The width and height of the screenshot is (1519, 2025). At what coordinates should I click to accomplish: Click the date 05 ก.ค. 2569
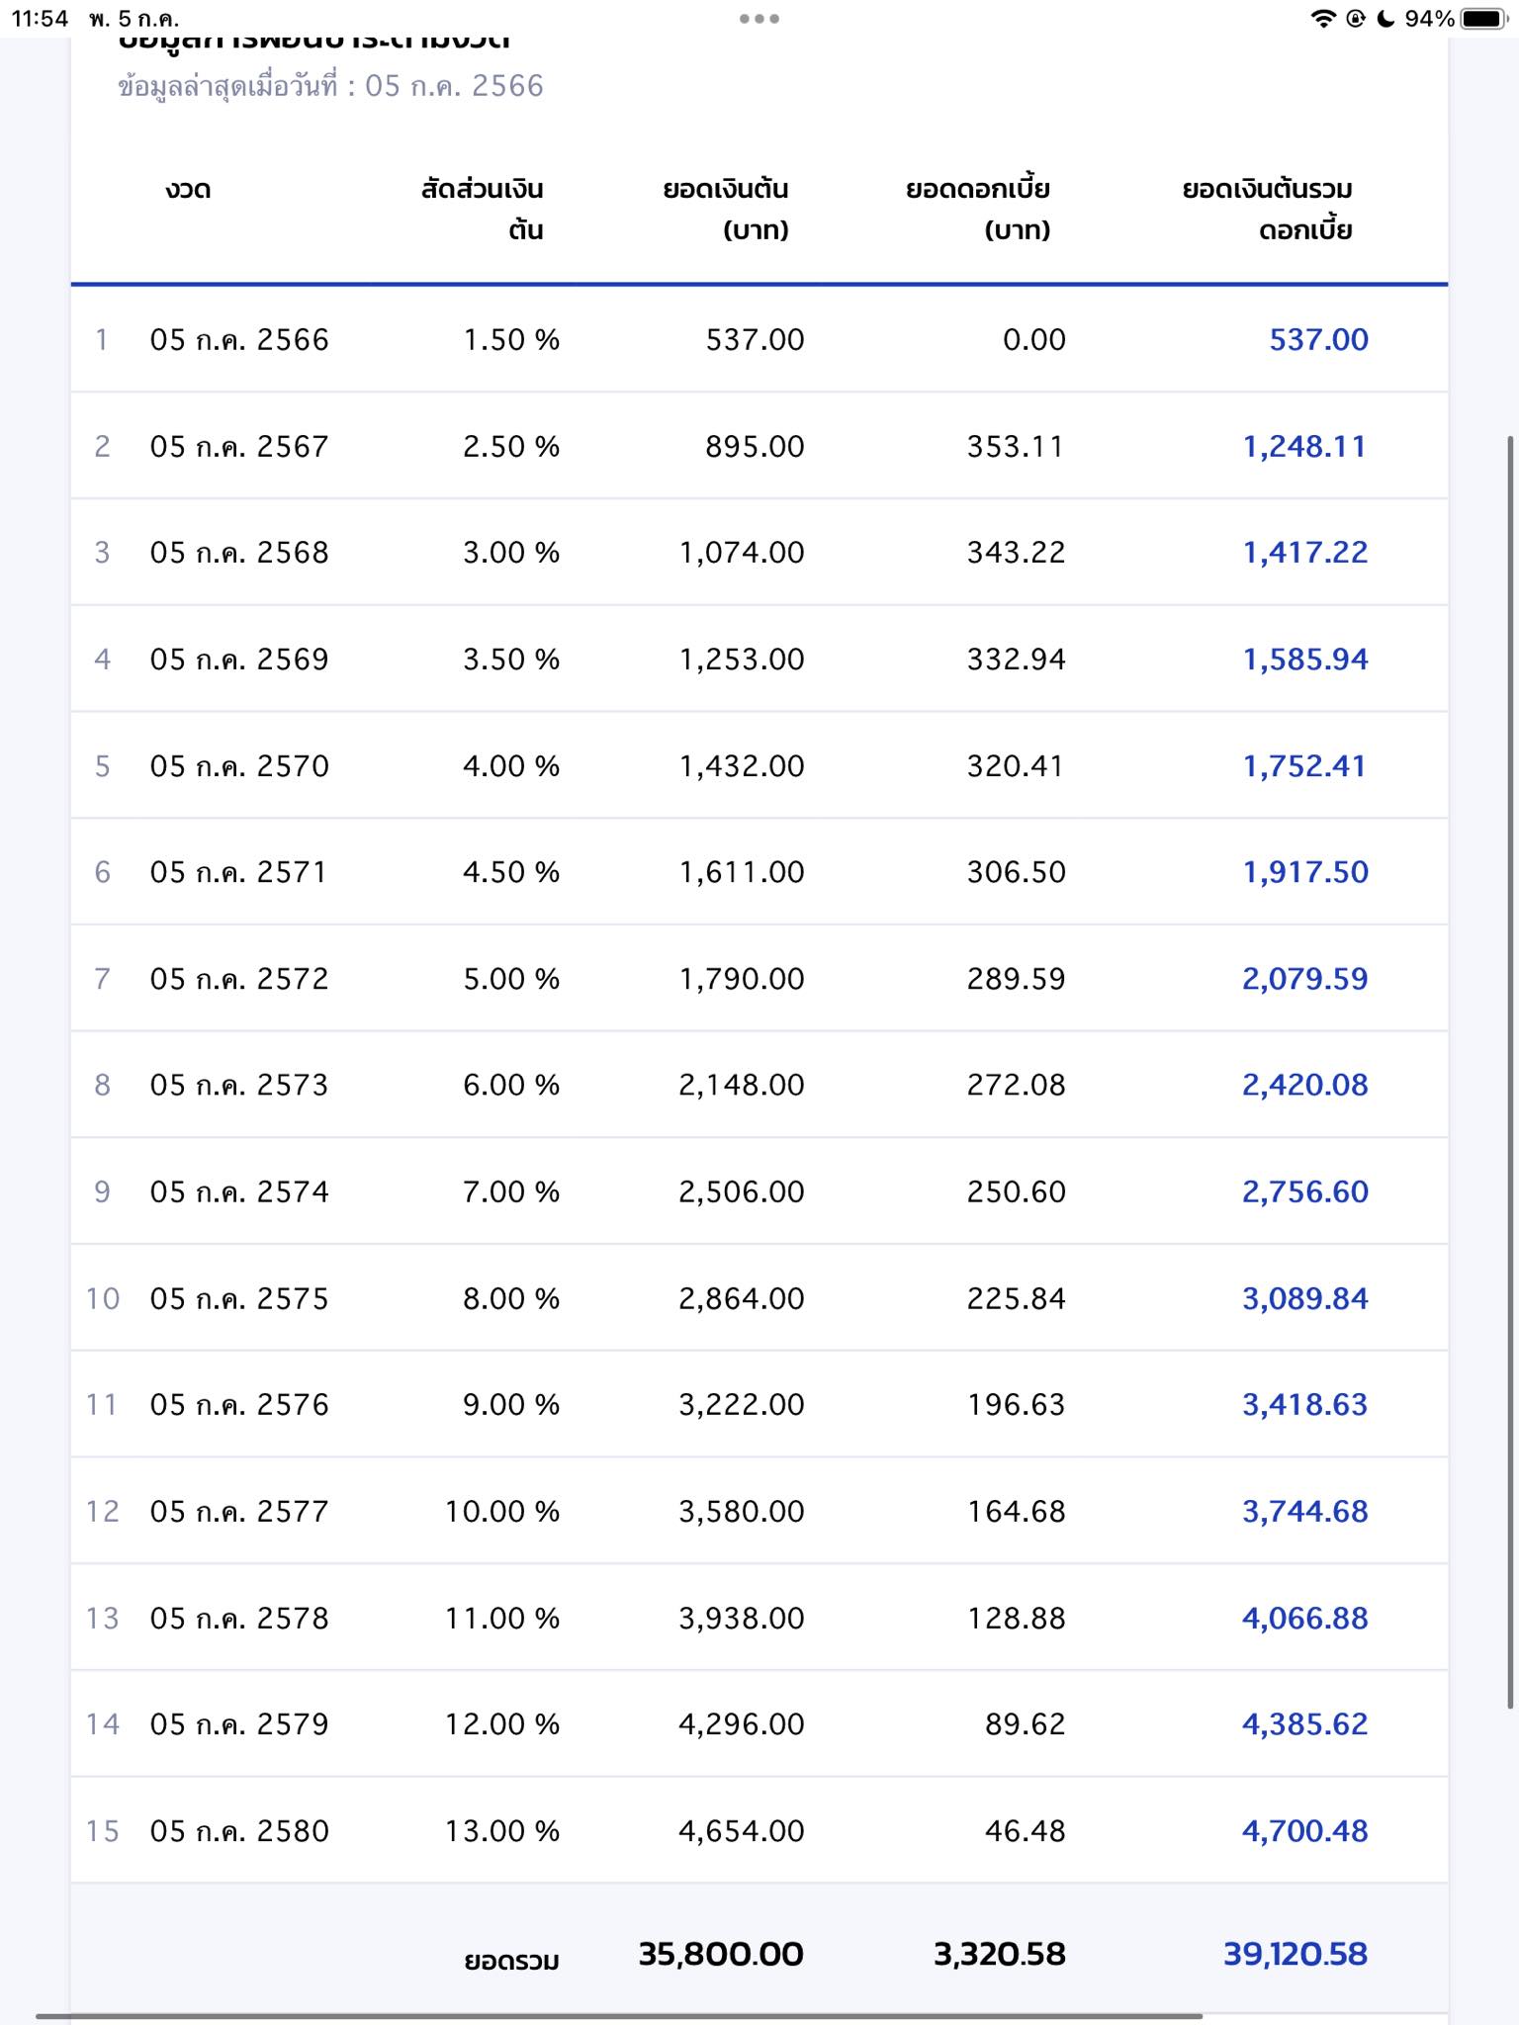[x=239, y=659]
